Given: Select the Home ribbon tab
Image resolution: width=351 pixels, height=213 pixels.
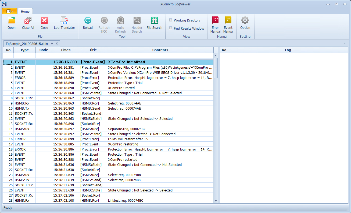Looking at the screenshot, I should [25, 12].
